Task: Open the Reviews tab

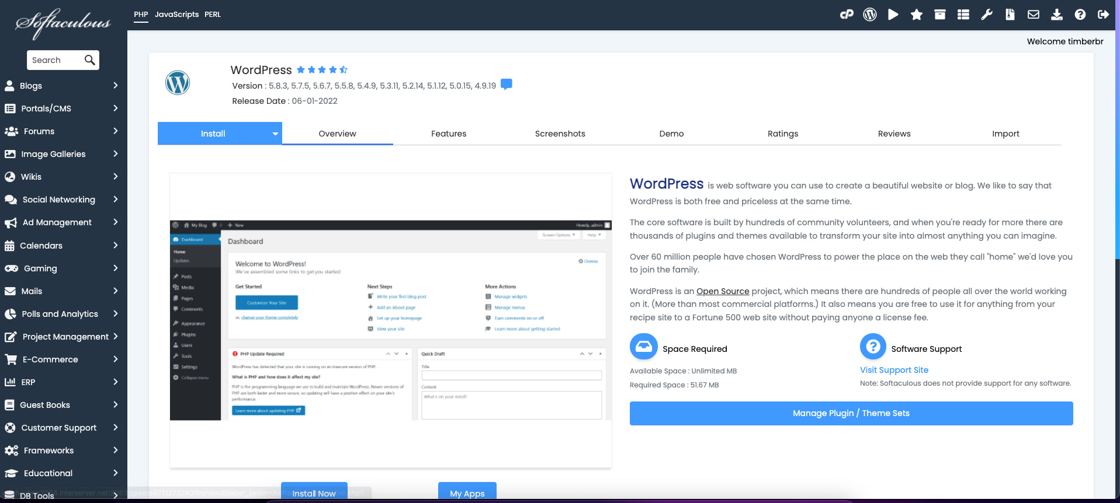Action: click(x=894, y=134)
